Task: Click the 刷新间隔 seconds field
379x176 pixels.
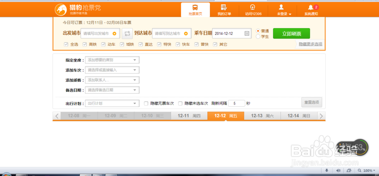Action: point(236,104)
